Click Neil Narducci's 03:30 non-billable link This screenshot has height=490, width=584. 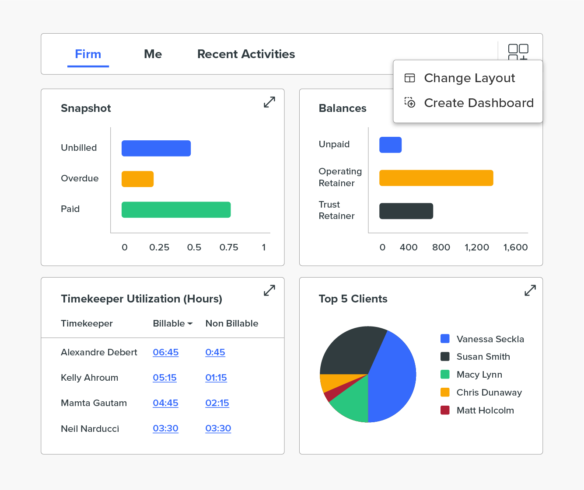pos(218,428)
